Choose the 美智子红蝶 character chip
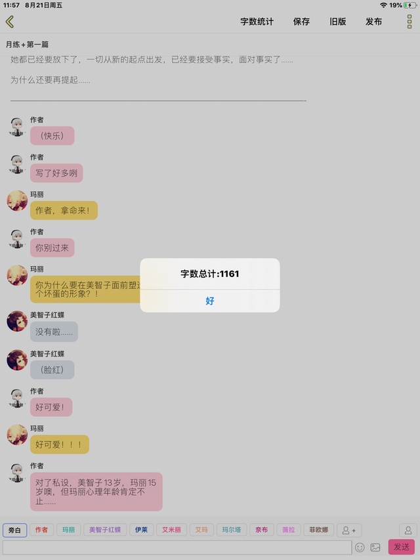This screenshot has width=420, height=560. [104, 530]
